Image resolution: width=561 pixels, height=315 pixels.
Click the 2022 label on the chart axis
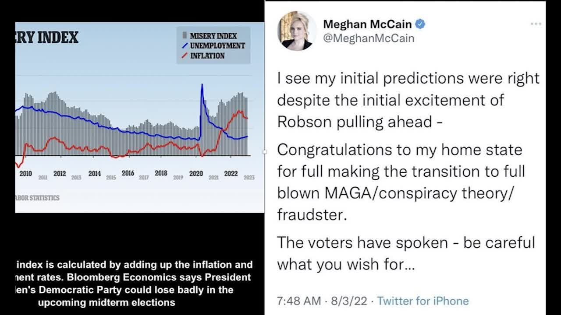[x=231, y=174]
